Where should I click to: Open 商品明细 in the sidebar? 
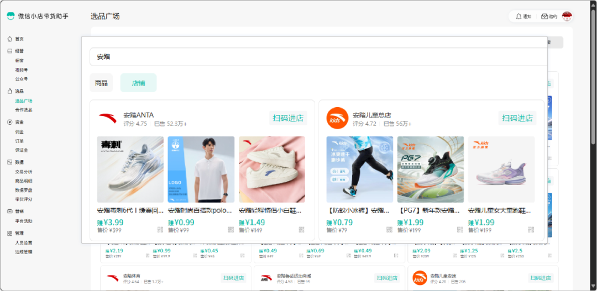tap(24, 181)
